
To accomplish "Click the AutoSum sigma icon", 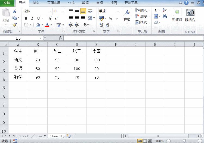I will (x=156, y=10).
